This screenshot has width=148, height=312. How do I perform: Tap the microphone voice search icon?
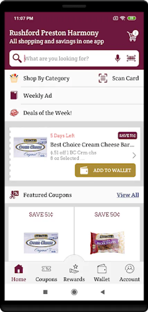118,59
